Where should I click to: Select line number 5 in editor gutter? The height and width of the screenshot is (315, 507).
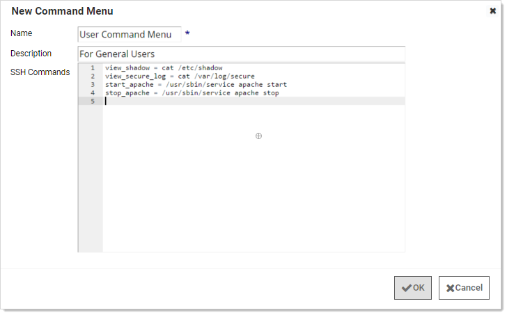(92, 101)
